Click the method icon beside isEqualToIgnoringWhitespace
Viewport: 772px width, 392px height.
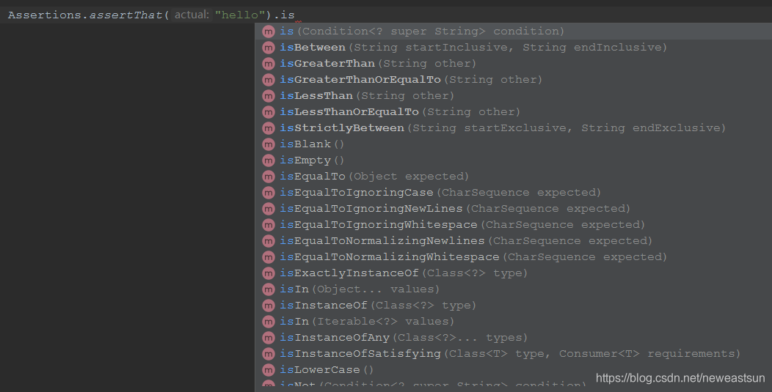269,225
